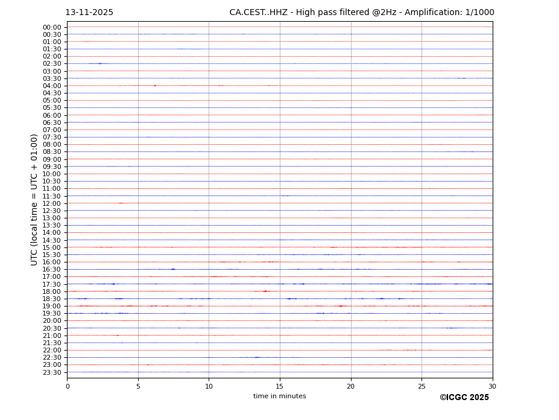Image resolution: width=559 pixels, height=420 pixels.
Task: Click the 30 minute x-axis tick
Action: pos(492,386)
